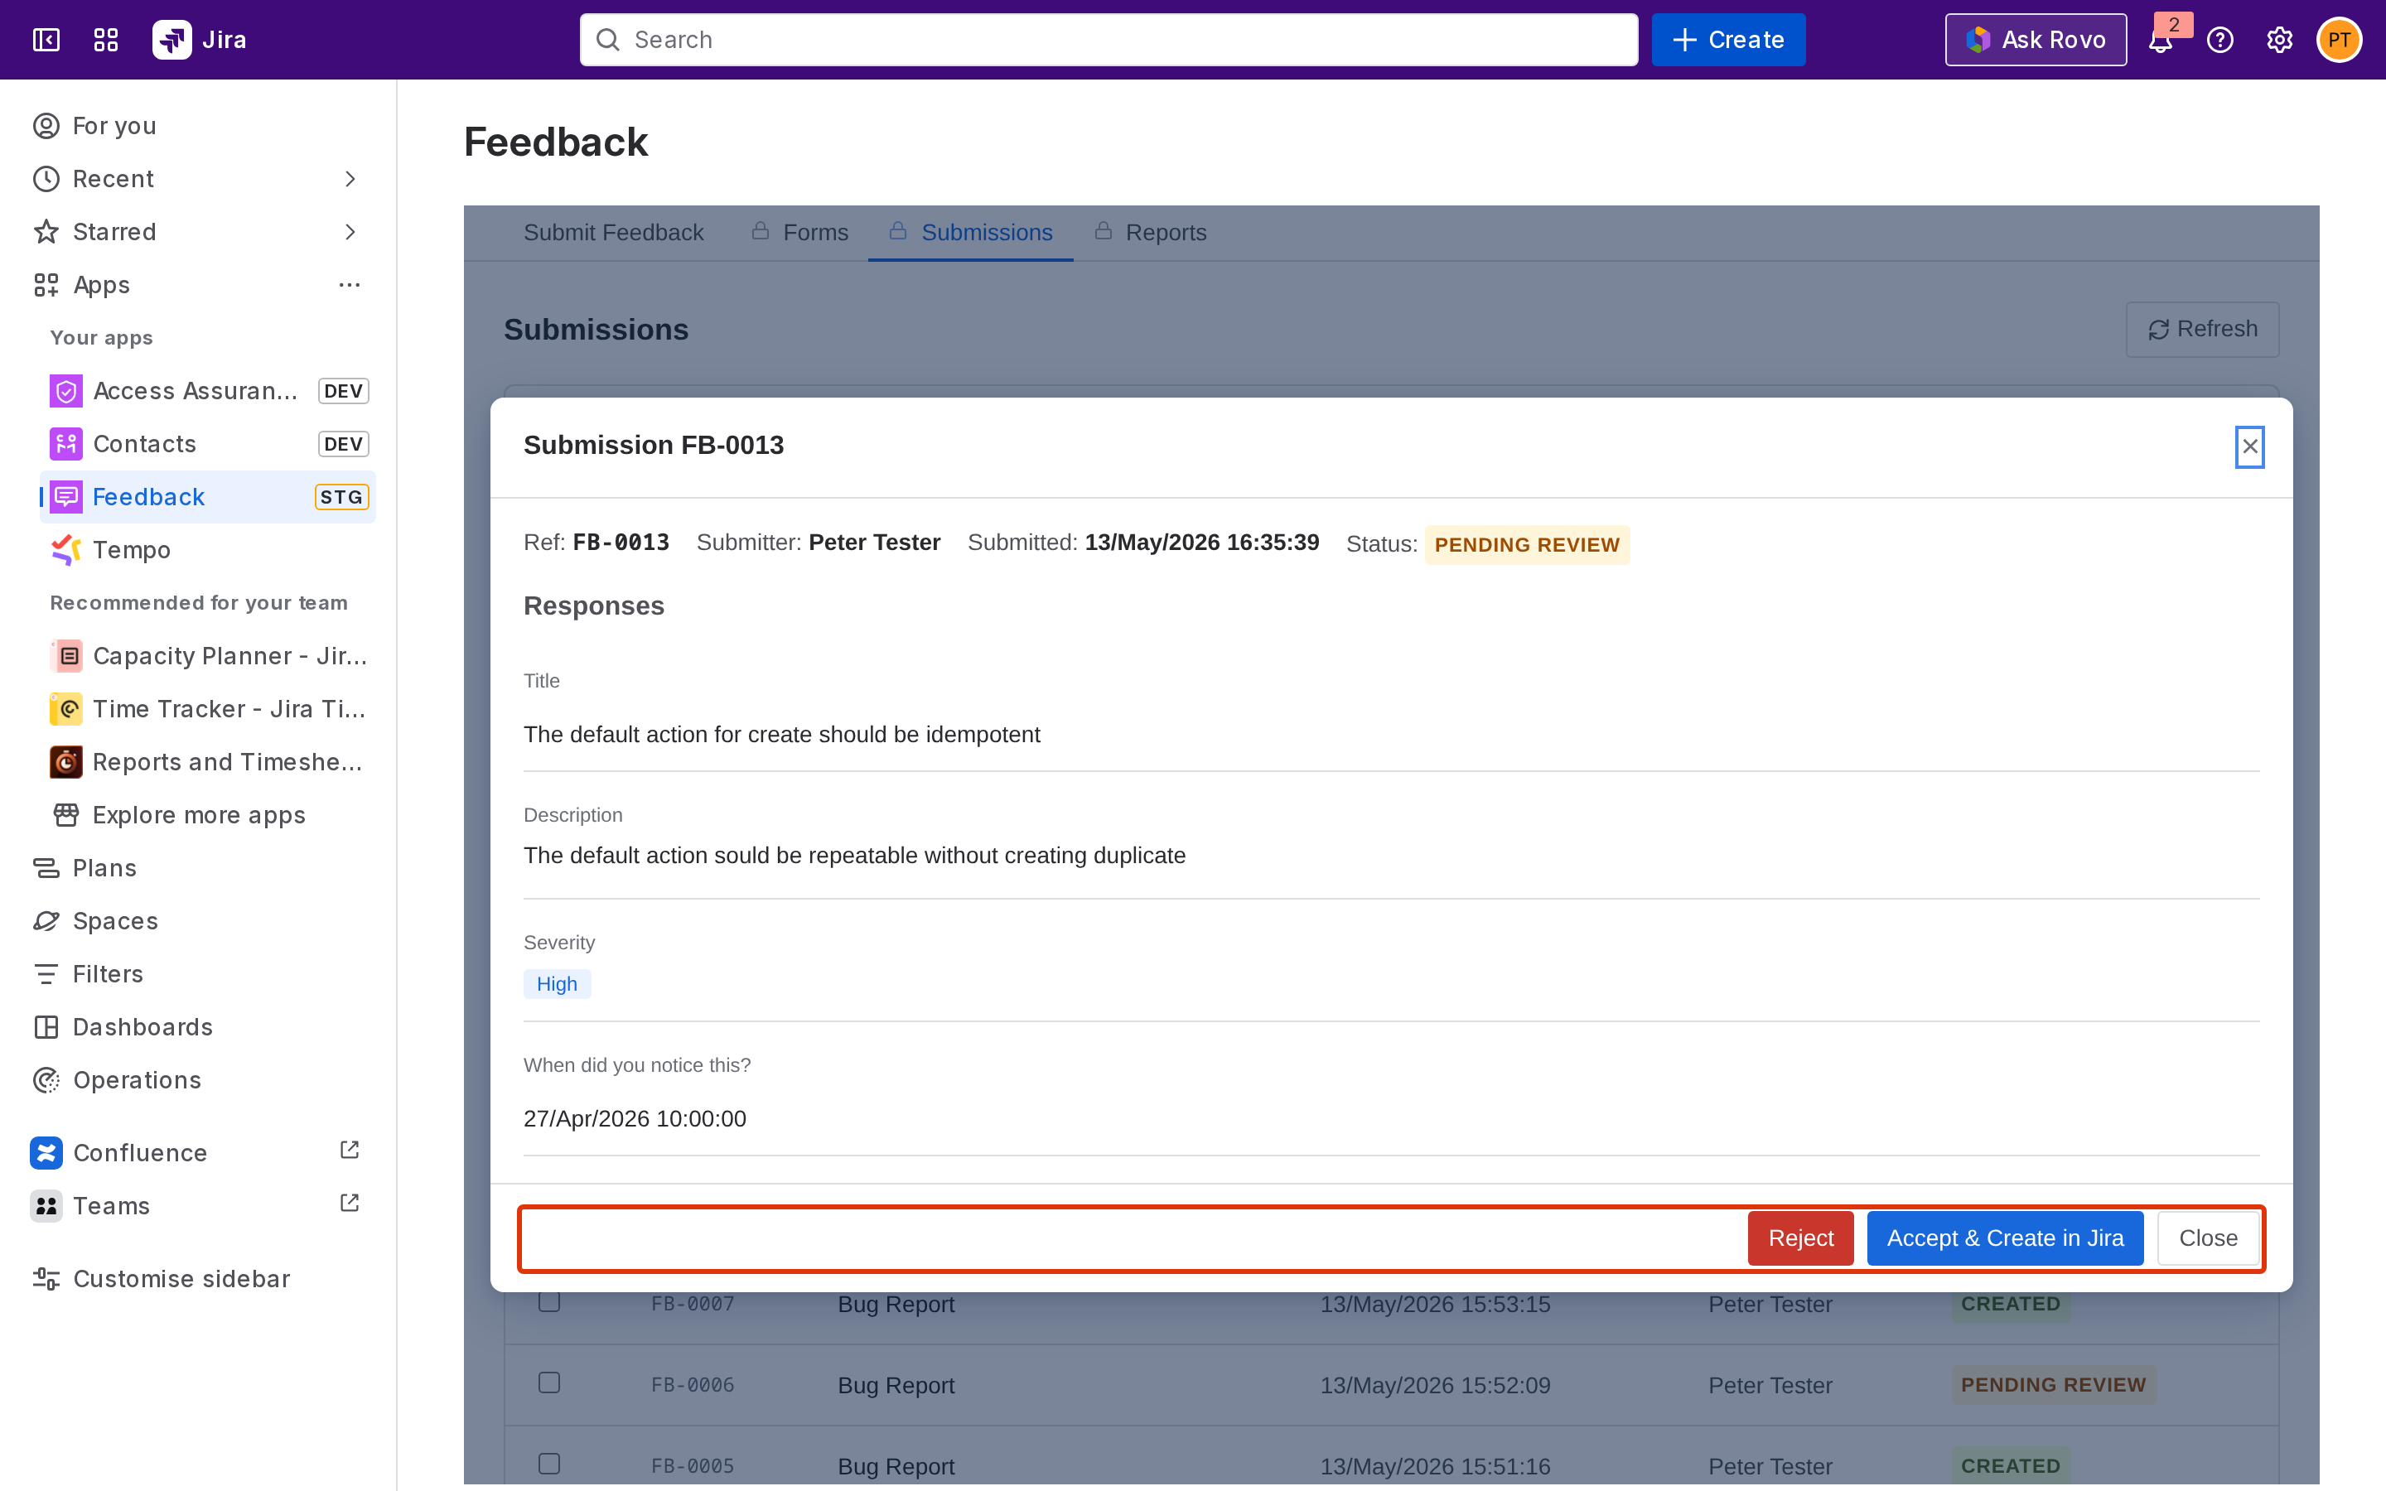The height and width of the screenshot is (1491, 2386).
Task: Open the help question mark icon
Action: point(2220,40)
